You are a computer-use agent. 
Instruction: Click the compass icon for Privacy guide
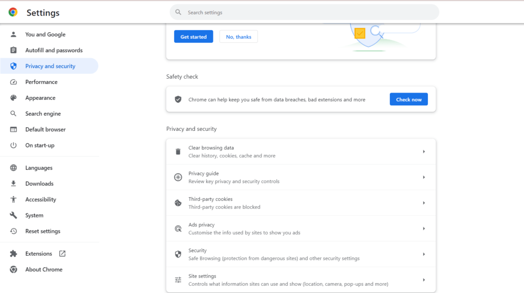[178, 177]
